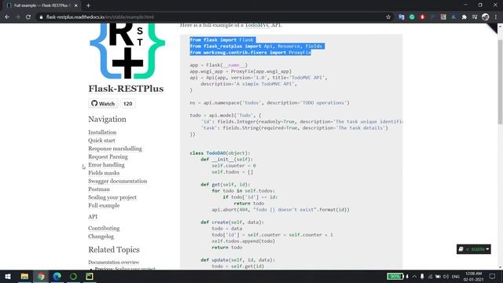This screenshot has width=503, height=283.
Task: Go back to the previous page
Action: [x=7, y=17]
